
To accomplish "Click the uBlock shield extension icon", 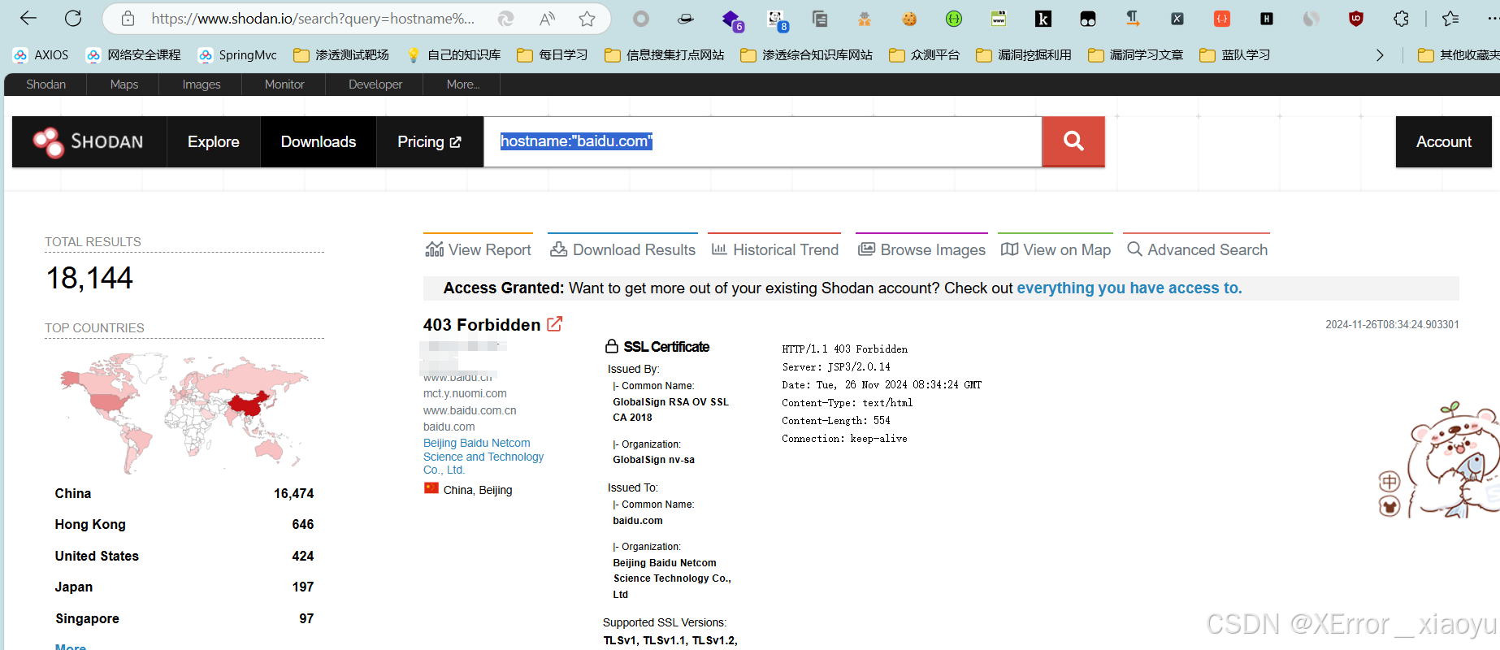I will (1355, 19).
